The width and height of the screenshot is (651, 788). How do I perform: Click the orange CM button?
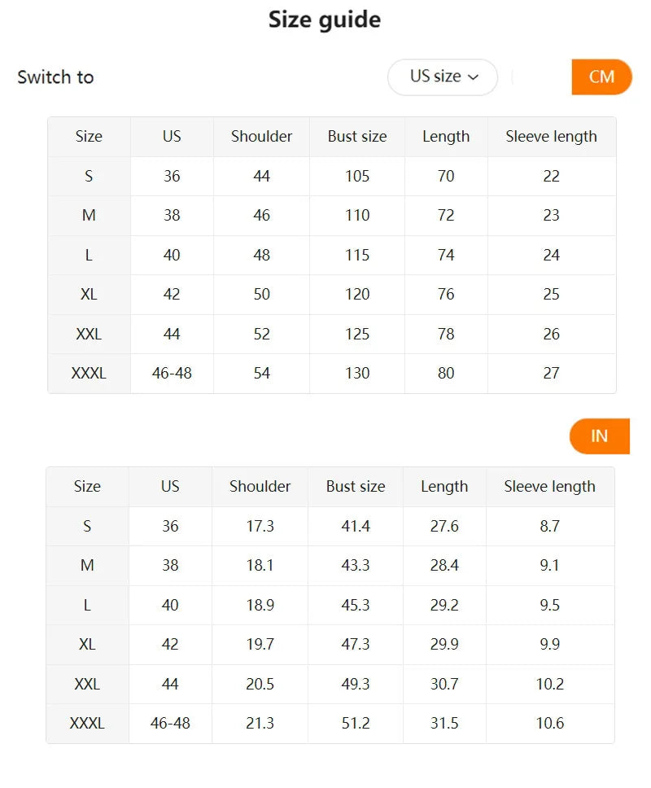pyautogui.click(x=602, y=77)
